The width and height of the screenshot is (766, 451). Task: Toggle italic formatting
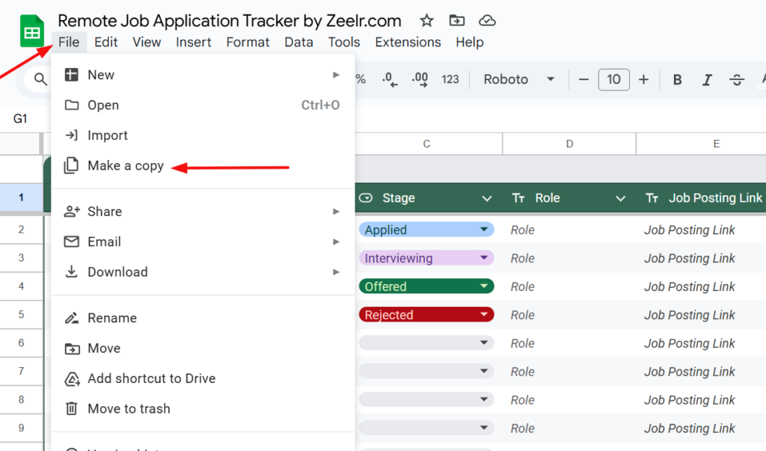coord(707,79)
